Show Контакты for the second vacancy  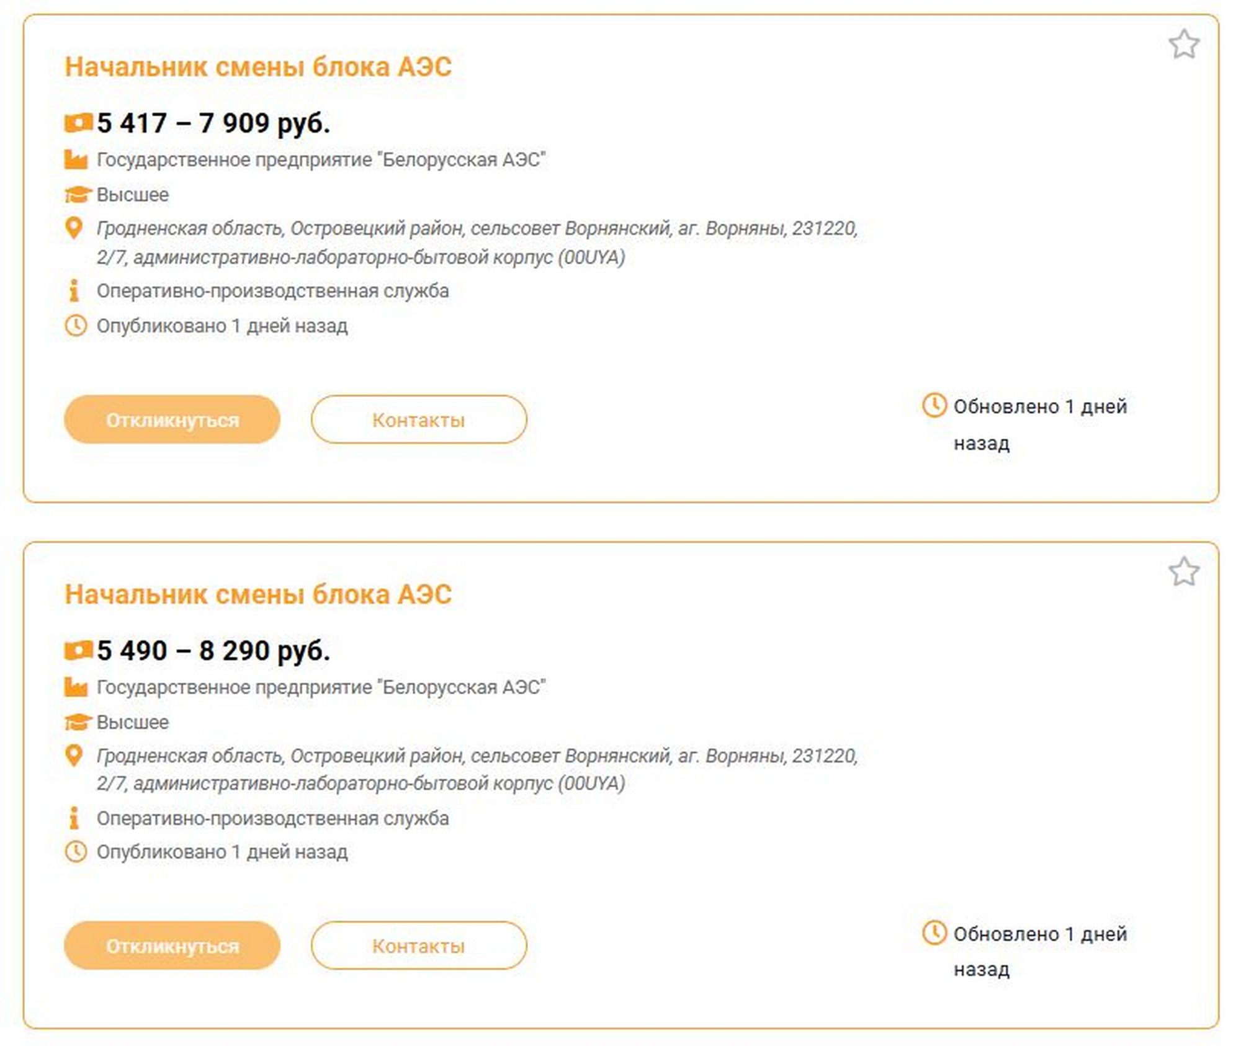(x=419, y=945)
